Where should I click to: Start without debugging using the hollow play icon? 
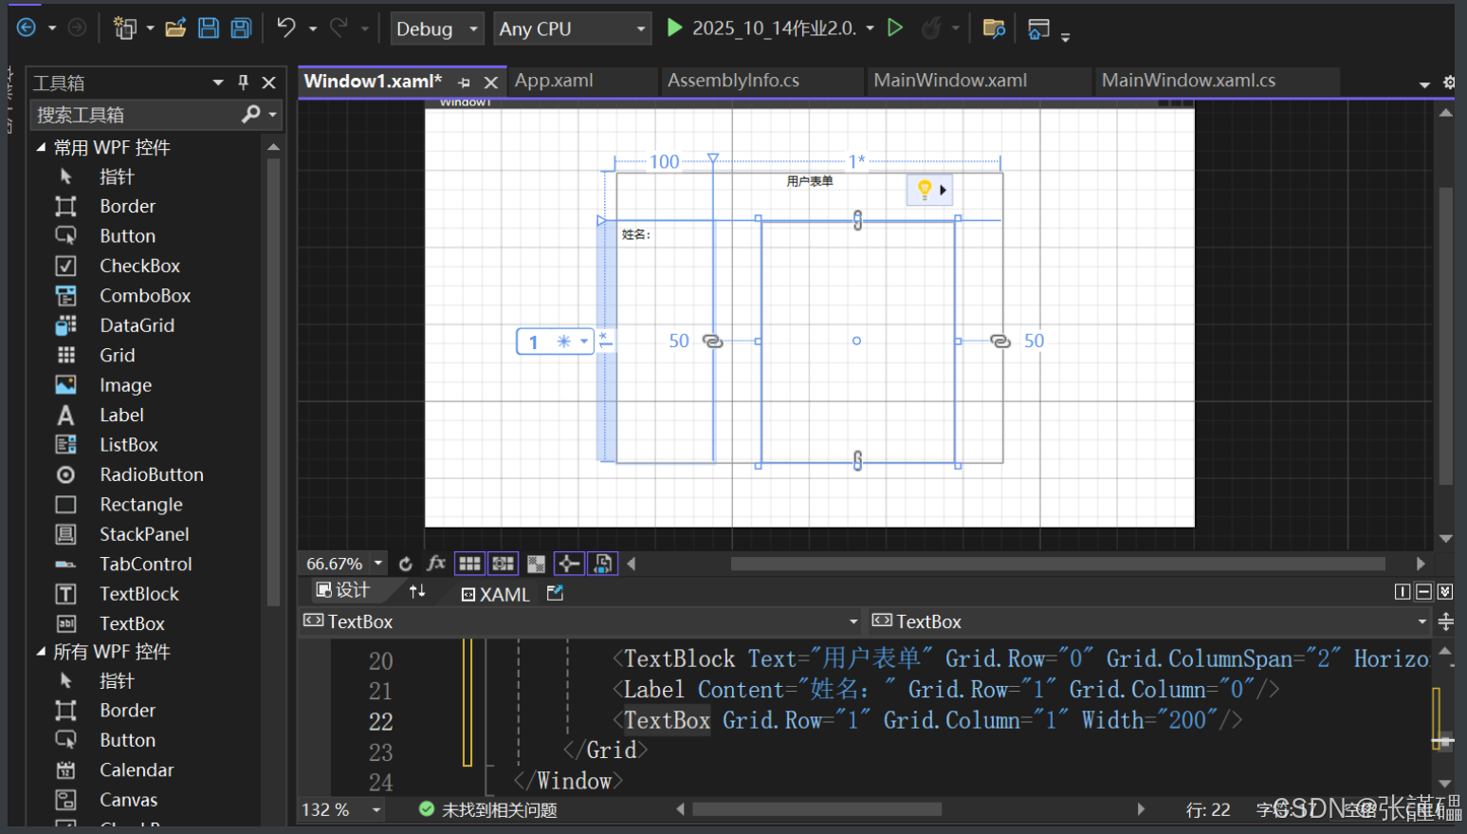pyautogui.click(x=894, y=28)
